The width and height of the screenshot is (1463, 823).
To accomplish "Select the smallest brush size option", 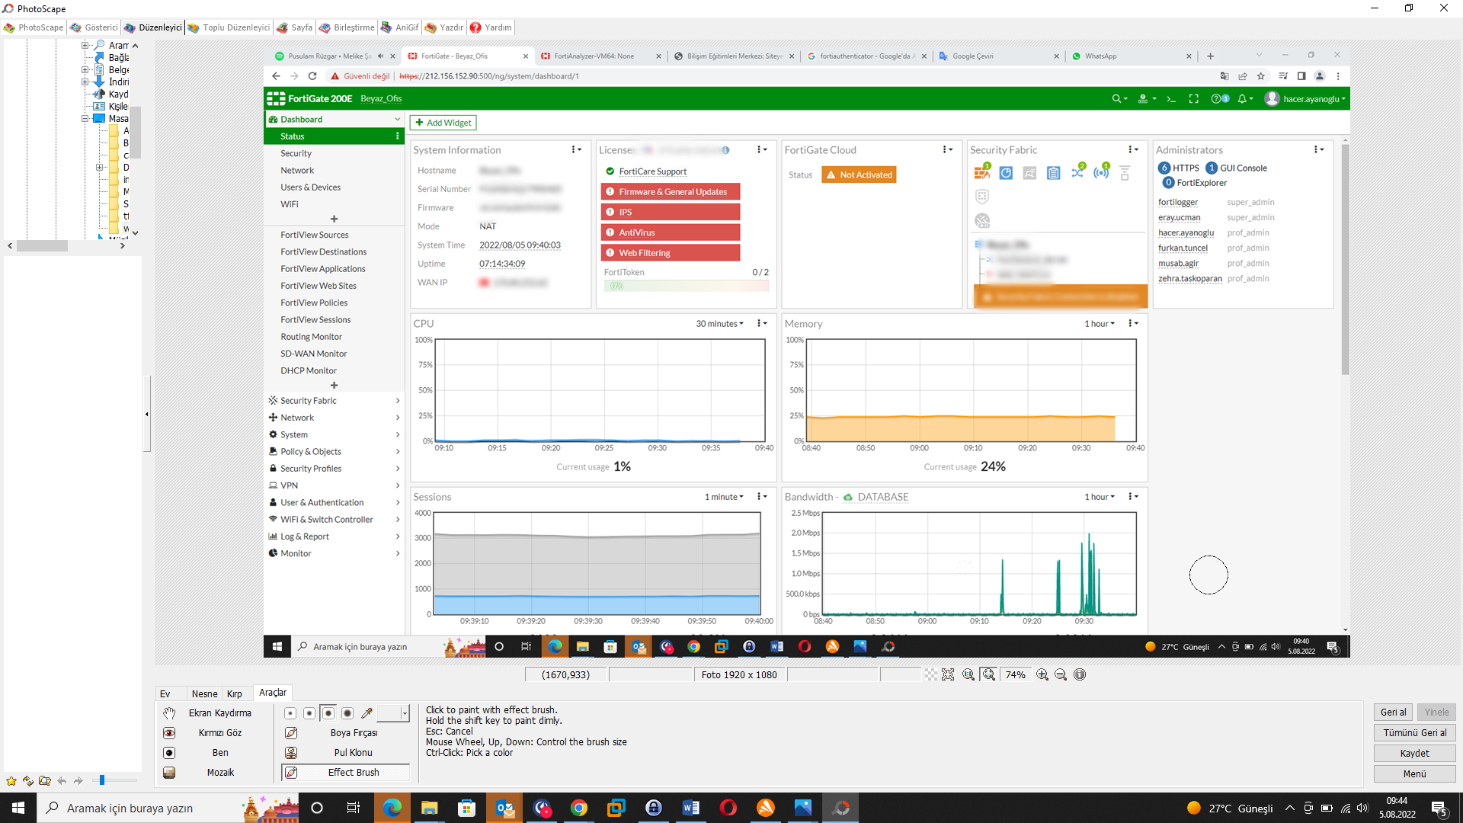I will 290,713.
